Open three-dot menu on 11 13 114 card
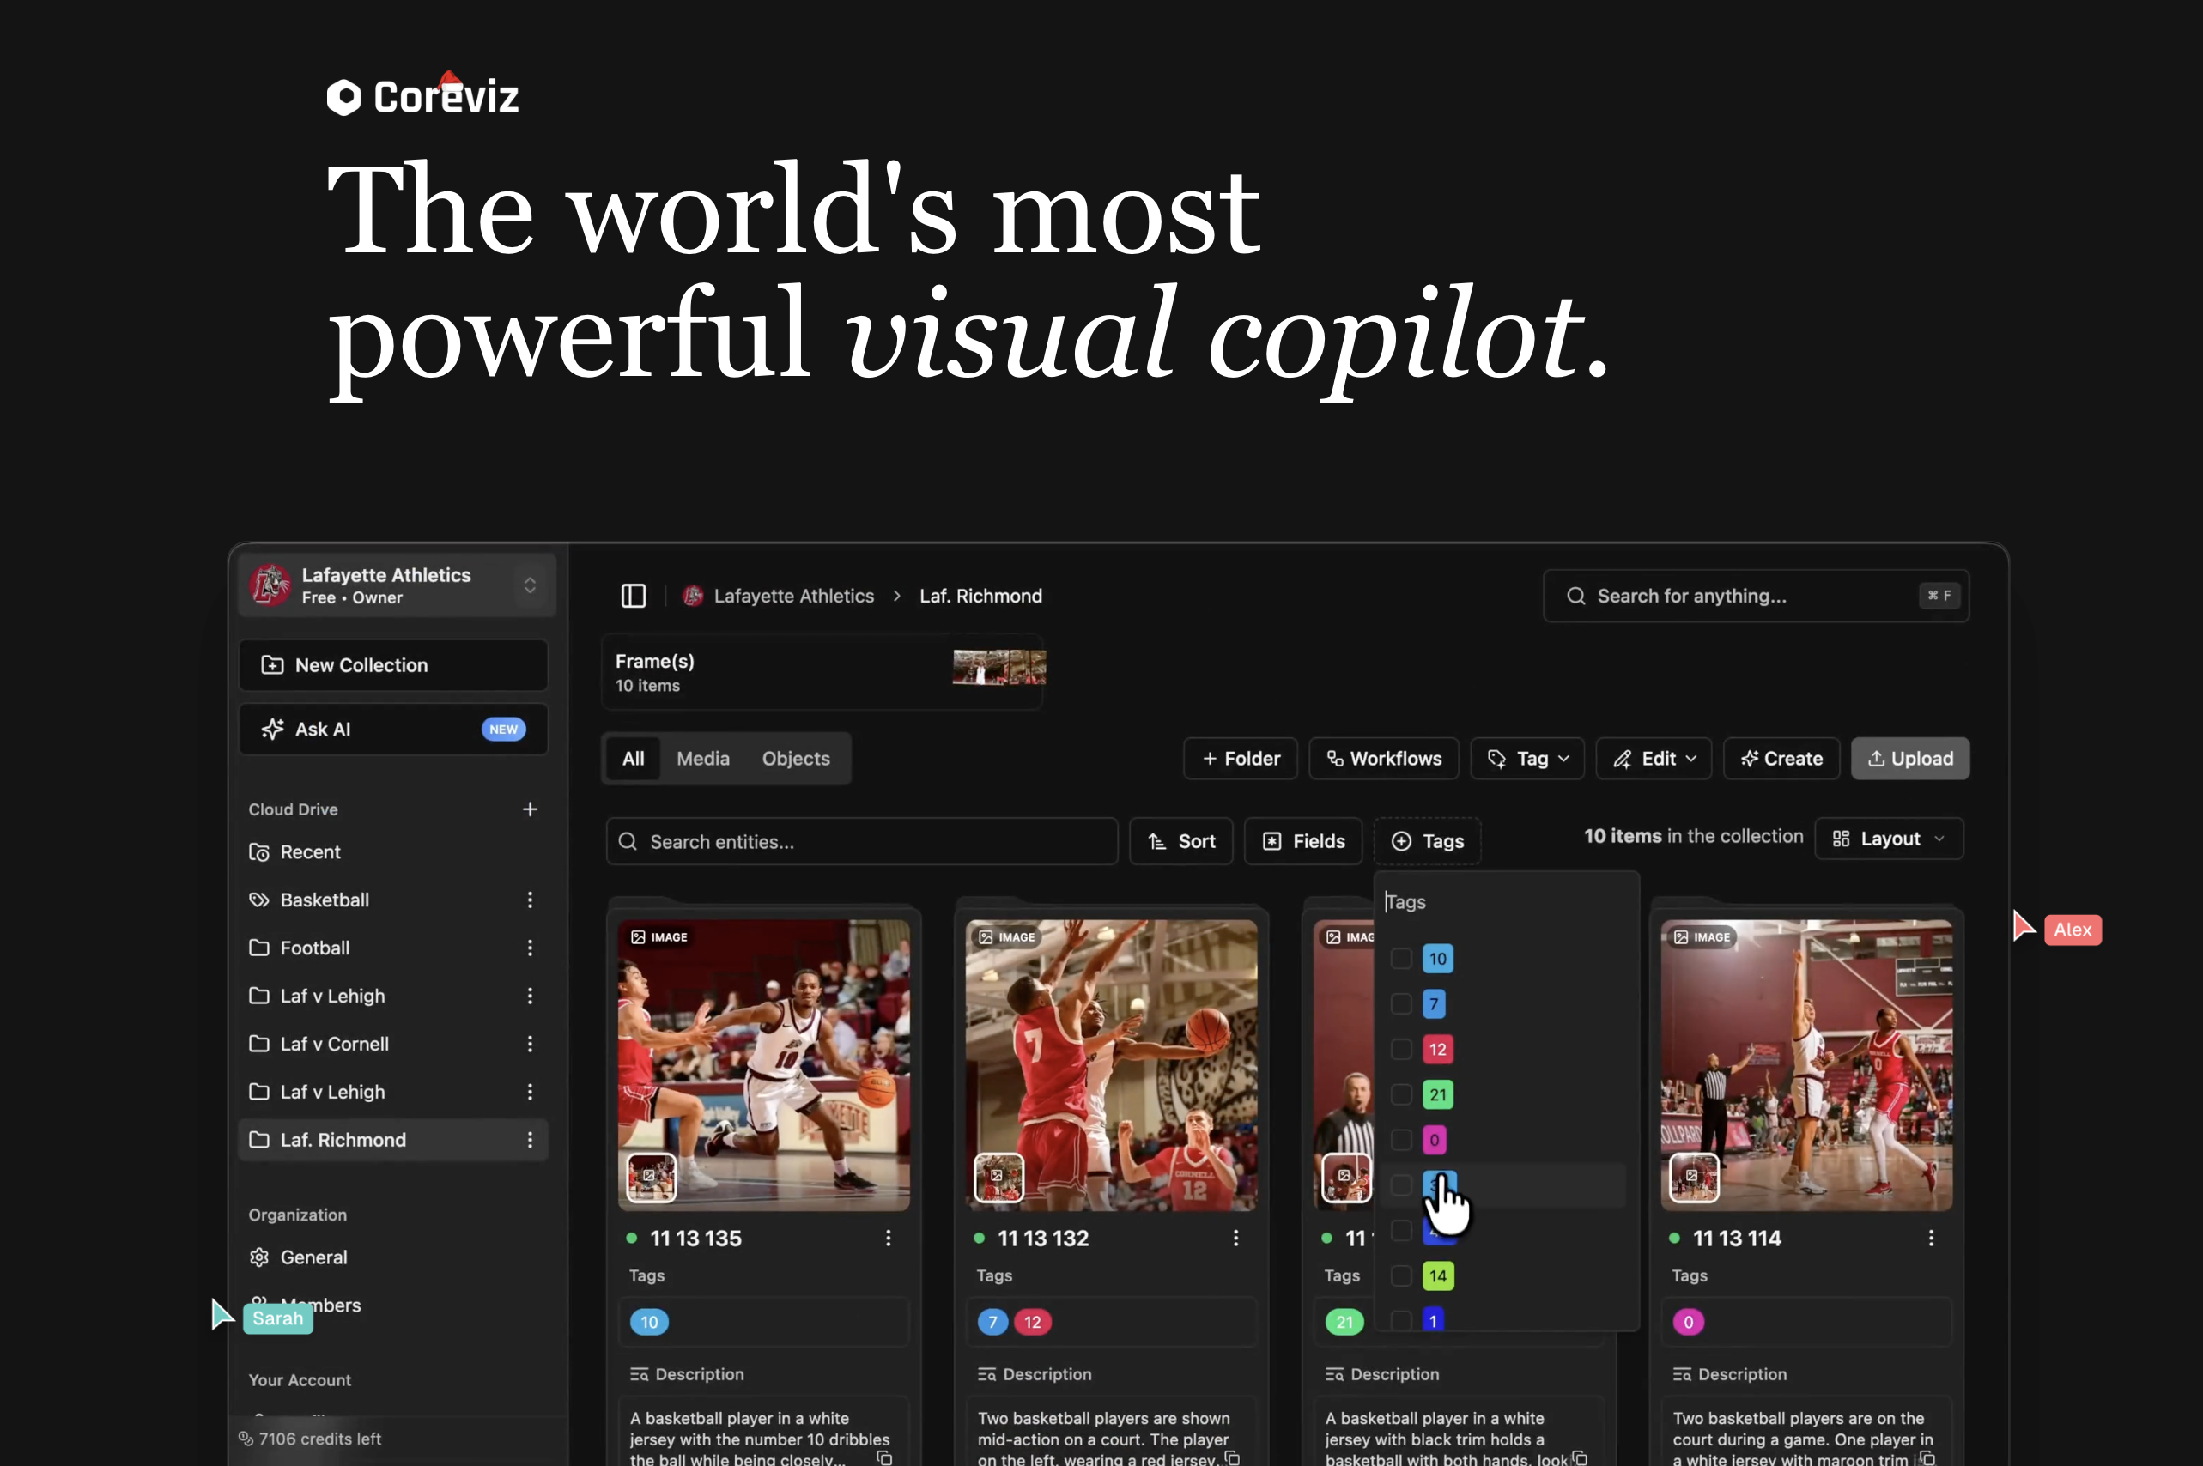 point(1930,1238)
